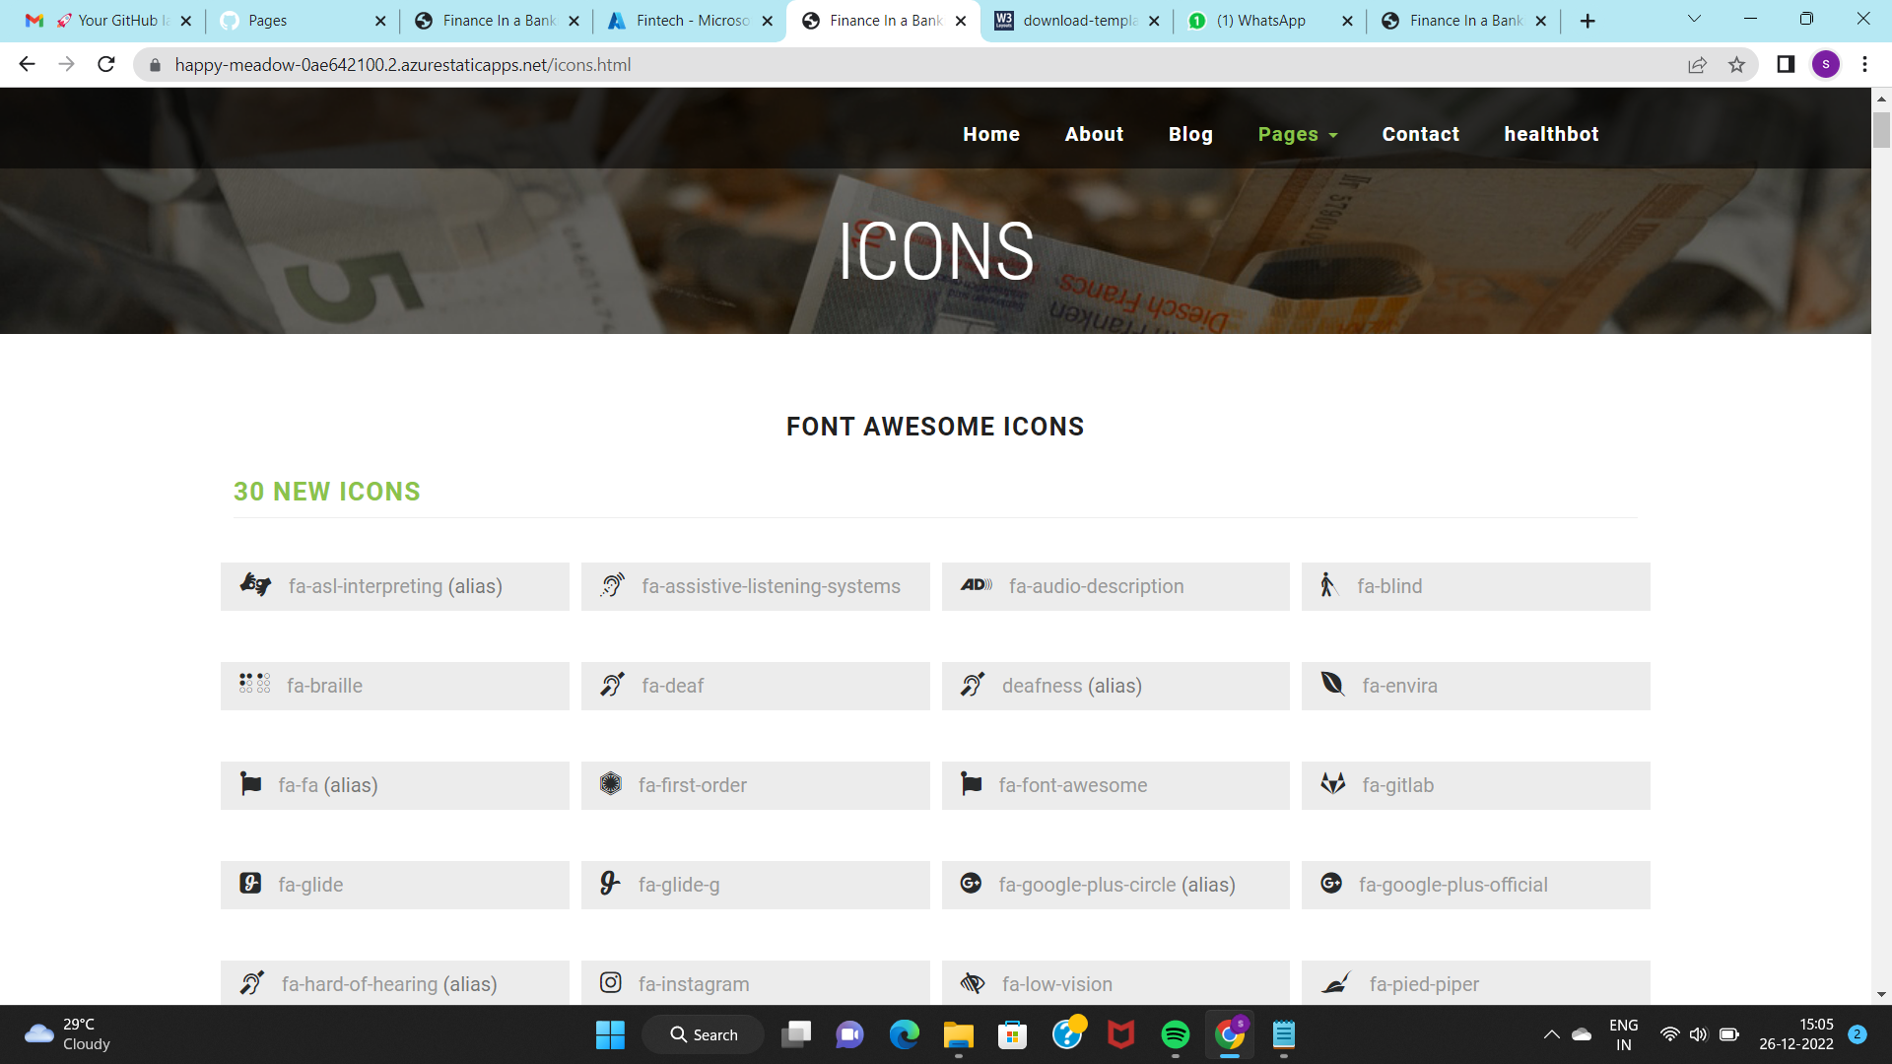Open the tab search chevron
The image size is (1892, 1064).
coord(1694,20)
